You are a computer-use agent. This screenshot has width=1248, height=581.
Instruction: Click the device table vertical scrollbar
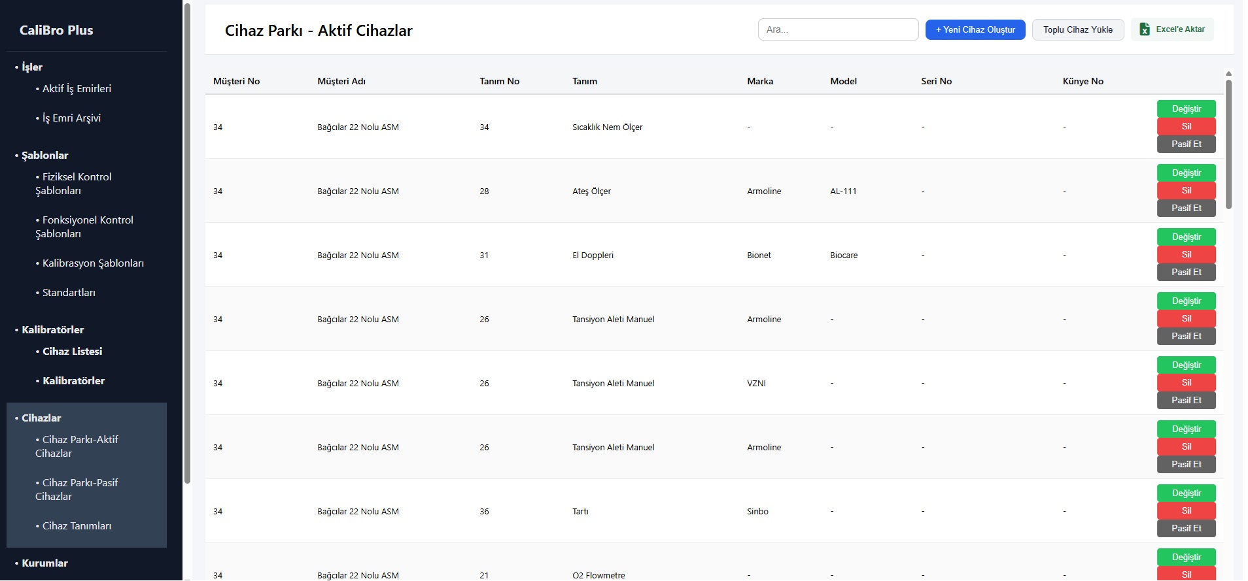(1228, 144)
